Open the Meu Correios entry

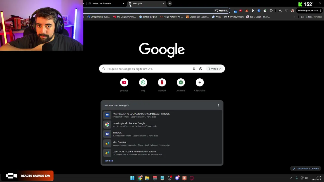(x=162, y=143)
